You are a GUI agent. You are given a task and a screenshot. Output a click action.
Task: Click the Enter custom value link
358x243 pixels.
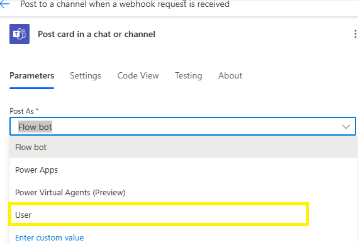pyautogui.click(x=49, y=238)
